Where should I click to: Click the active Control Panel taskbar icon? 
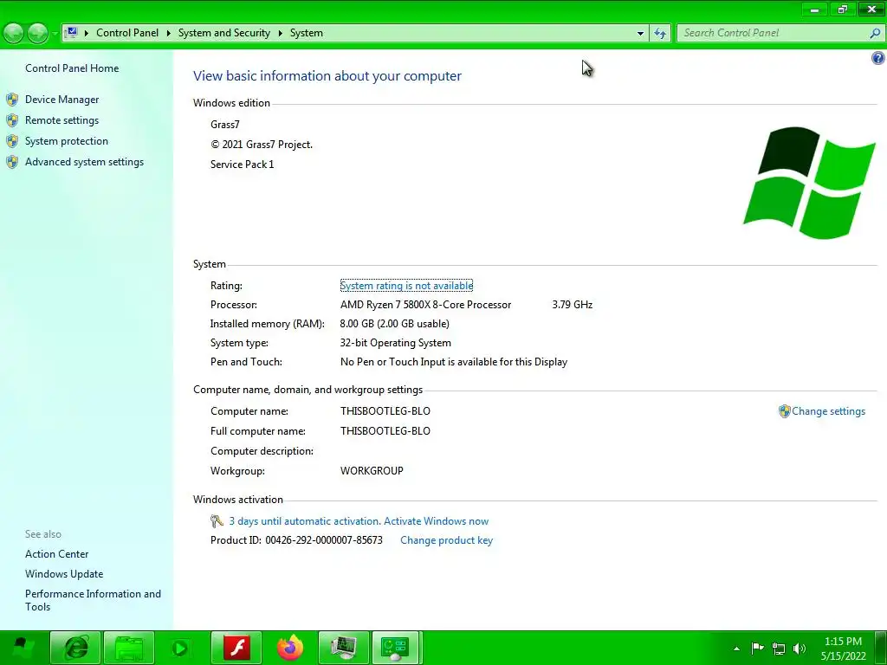point(396,648)
